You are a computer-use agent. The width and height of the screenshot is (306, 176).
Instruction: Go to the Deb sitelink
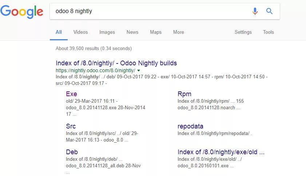tap(72, 152)
